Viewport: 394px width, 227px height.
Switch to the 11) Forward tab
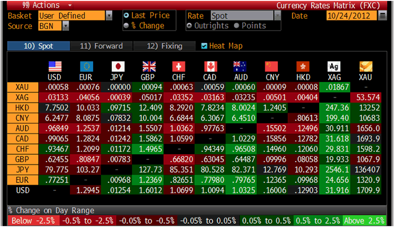(x=101, y=46)
